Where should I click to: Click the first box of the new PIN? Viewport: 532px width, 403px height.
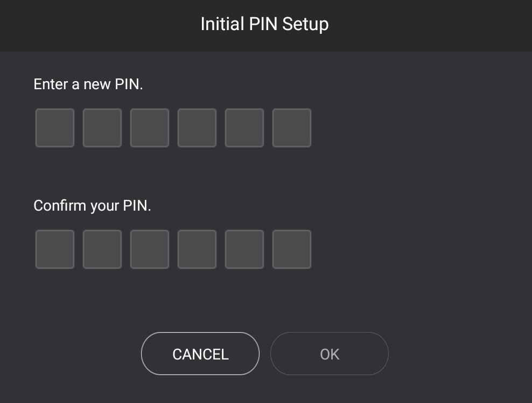click(x=55, y=128)
